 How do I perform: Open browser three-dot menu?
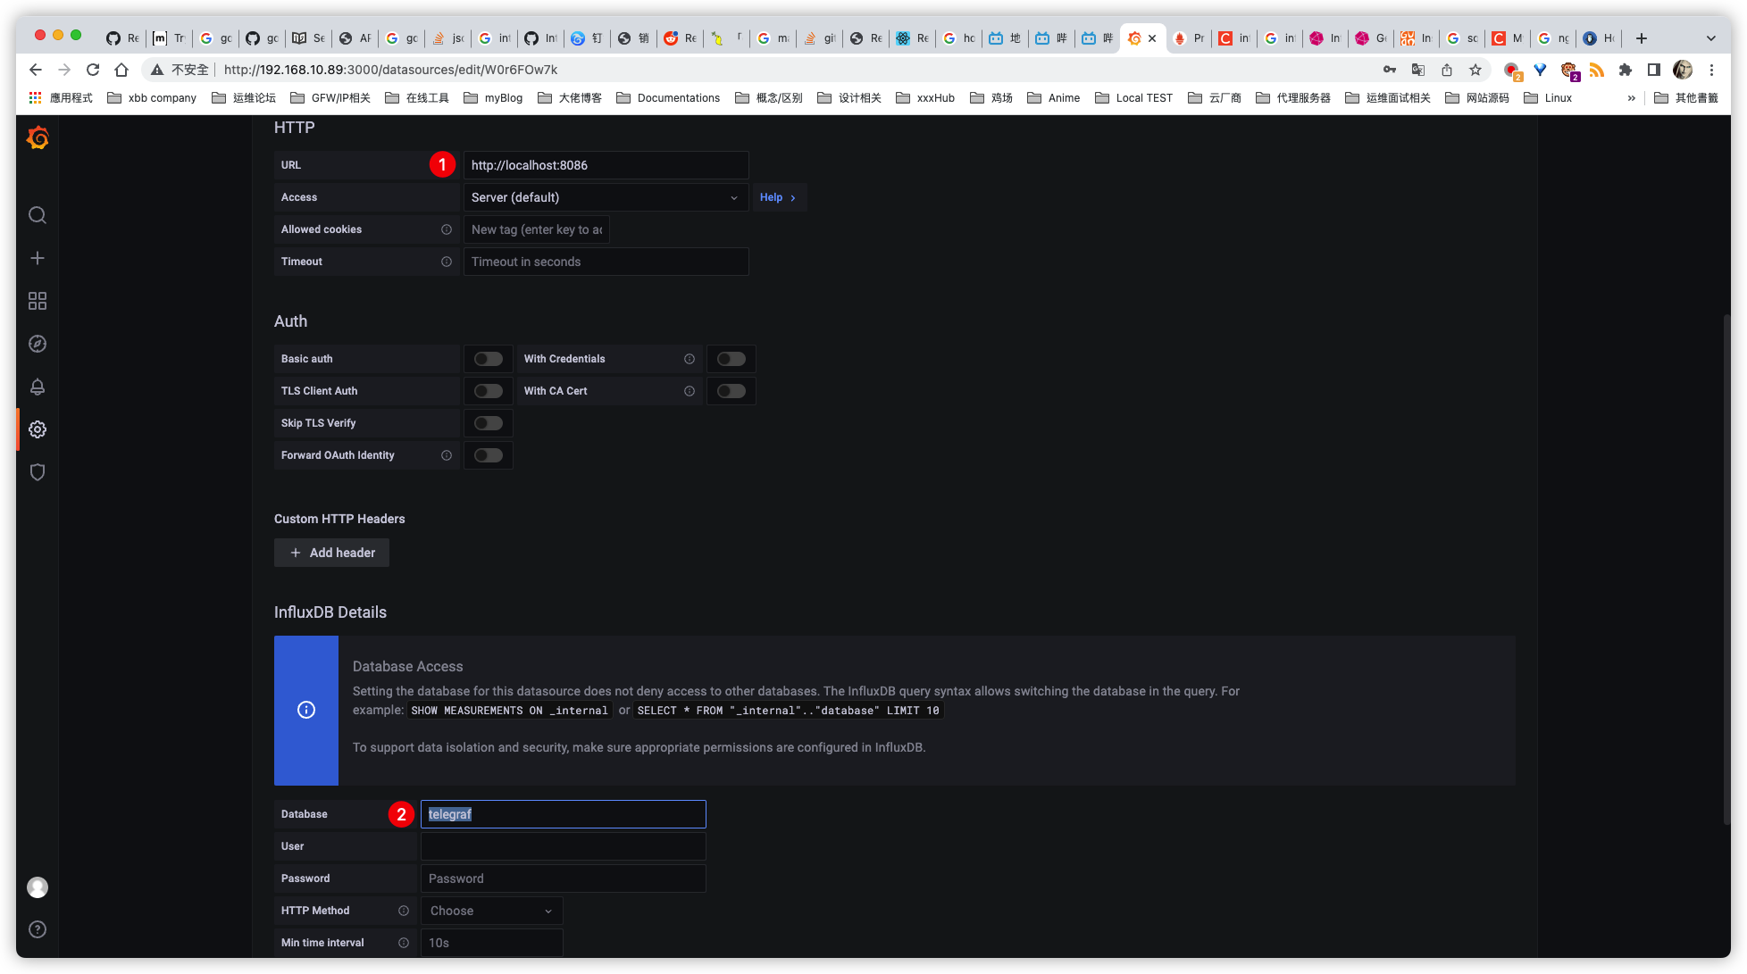tap(1711, 70)
